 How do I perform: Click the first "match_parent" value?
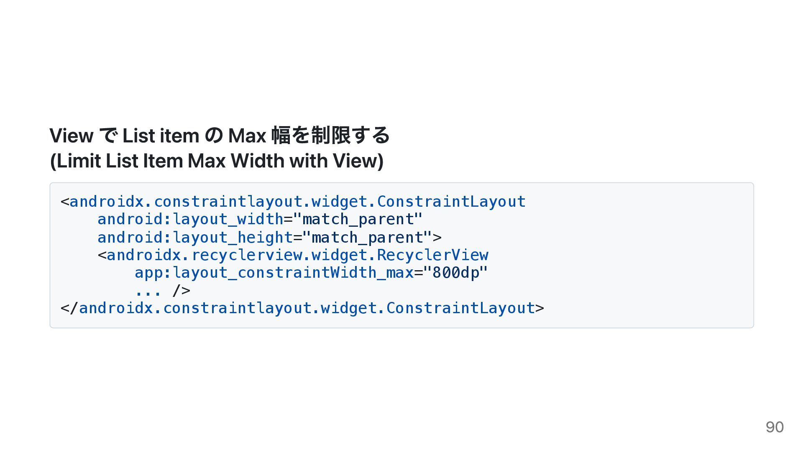358,220
